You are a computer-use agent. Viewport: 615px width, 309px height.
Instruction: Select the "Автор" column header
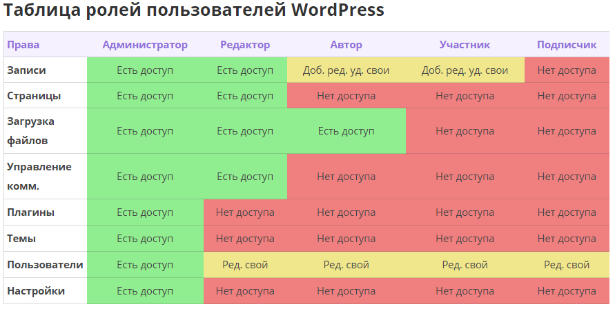[x=346, y=45]
